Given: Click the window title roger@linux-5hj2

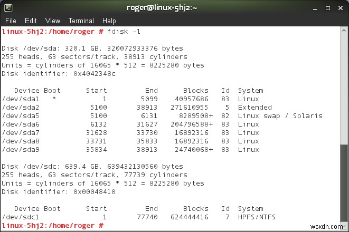Looking at the screenshot, I should (x=162, y=8).
